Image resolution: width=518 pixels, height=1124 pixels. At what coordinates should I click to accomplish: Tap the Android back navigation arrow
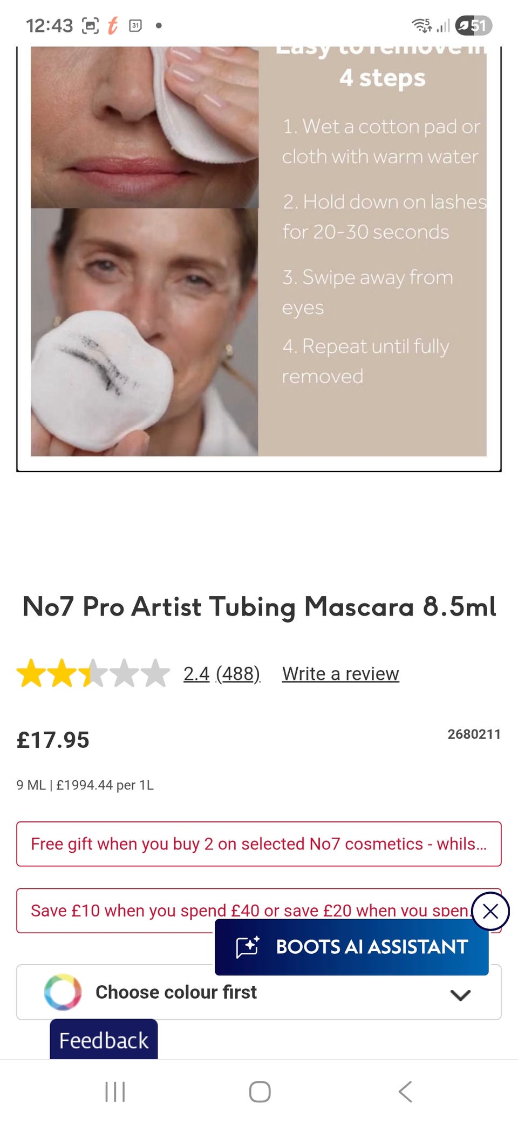405,1091
